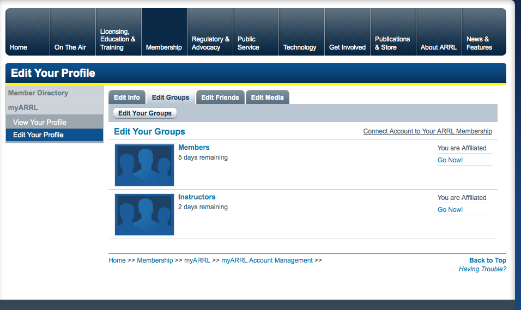
Task: Open Regulatory & Advocacy menu
Action: tap(210, 32)
